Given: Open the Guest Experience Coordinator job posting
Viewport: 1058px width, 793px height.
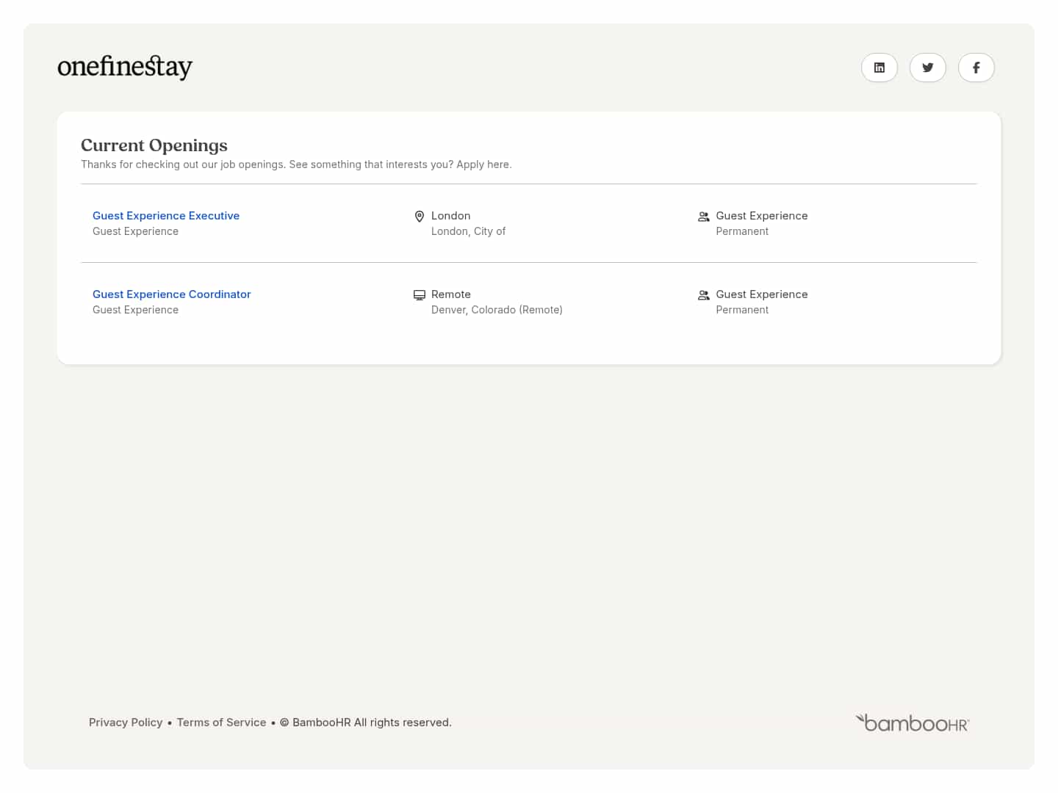Looking at the screenshot, I should 171,294.
